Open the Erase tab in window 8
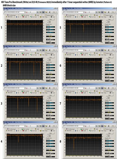Viewport: 117px width, 159px height. 112,131
